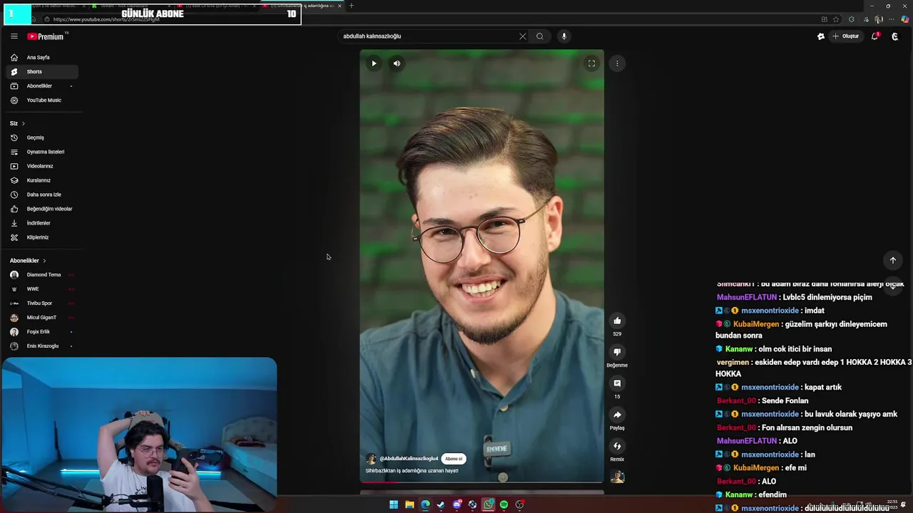
Task: Switch to the Best Of Enis browser tab
Action: tap(217, 6)
